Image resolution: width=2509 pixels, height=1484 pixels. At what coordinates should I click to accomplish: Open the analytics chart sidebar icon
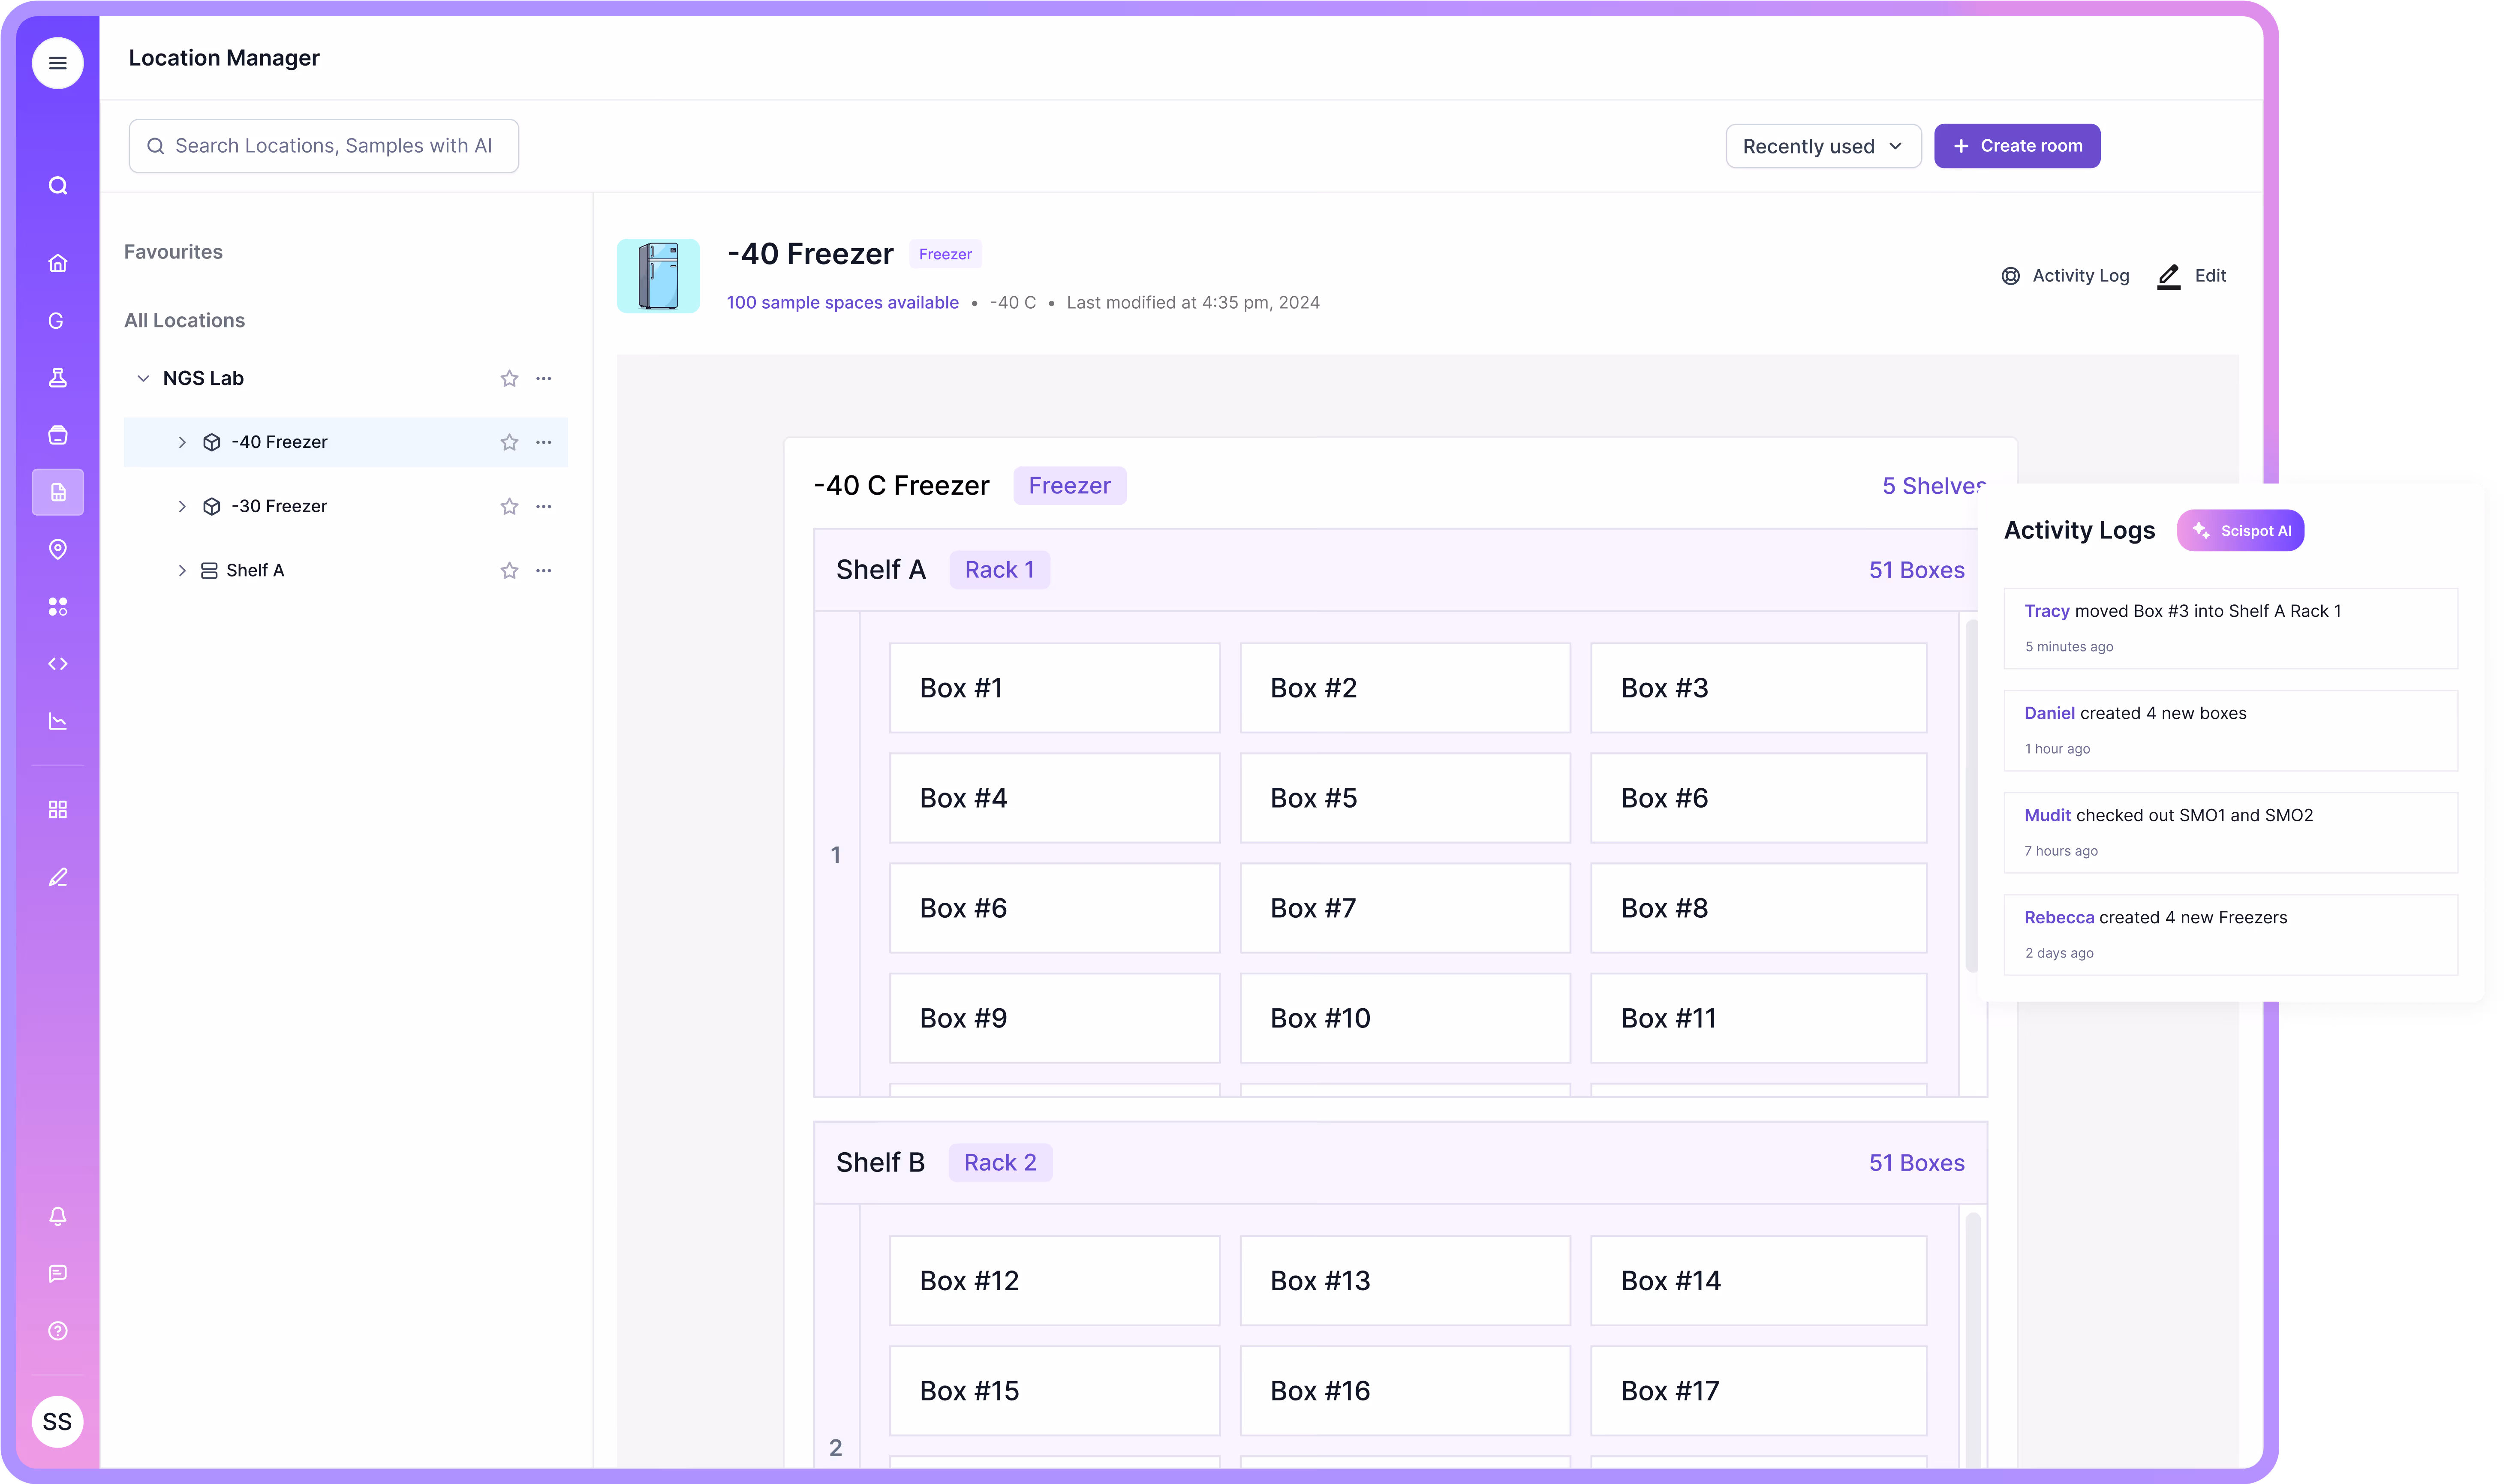[x=57, y=721]
